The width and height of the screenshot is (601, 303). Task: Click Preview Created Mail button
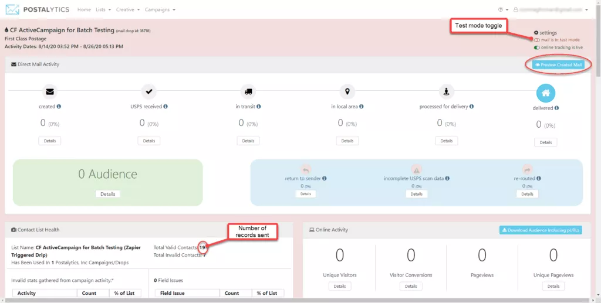[559, 64]
